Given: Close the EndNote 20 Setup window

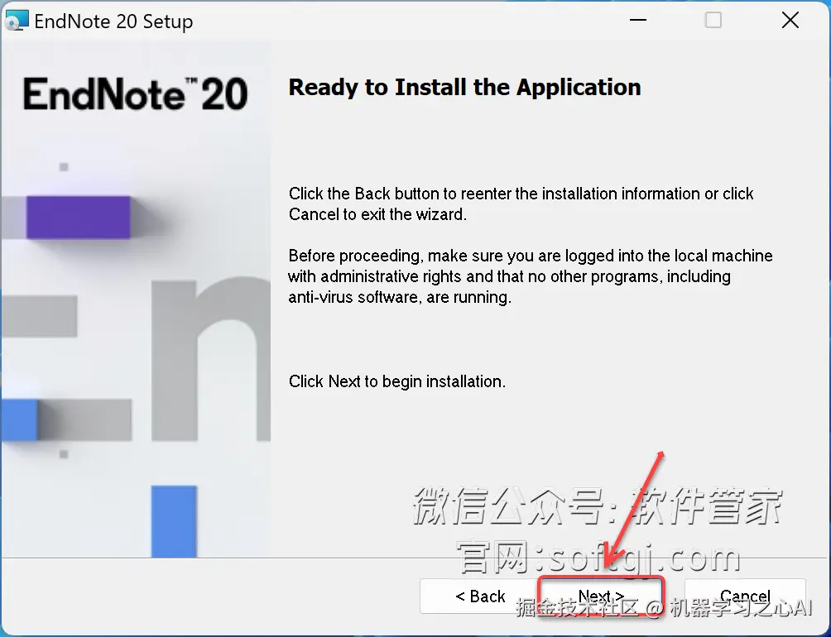Looking at the screenshot, I should [790, 20].
